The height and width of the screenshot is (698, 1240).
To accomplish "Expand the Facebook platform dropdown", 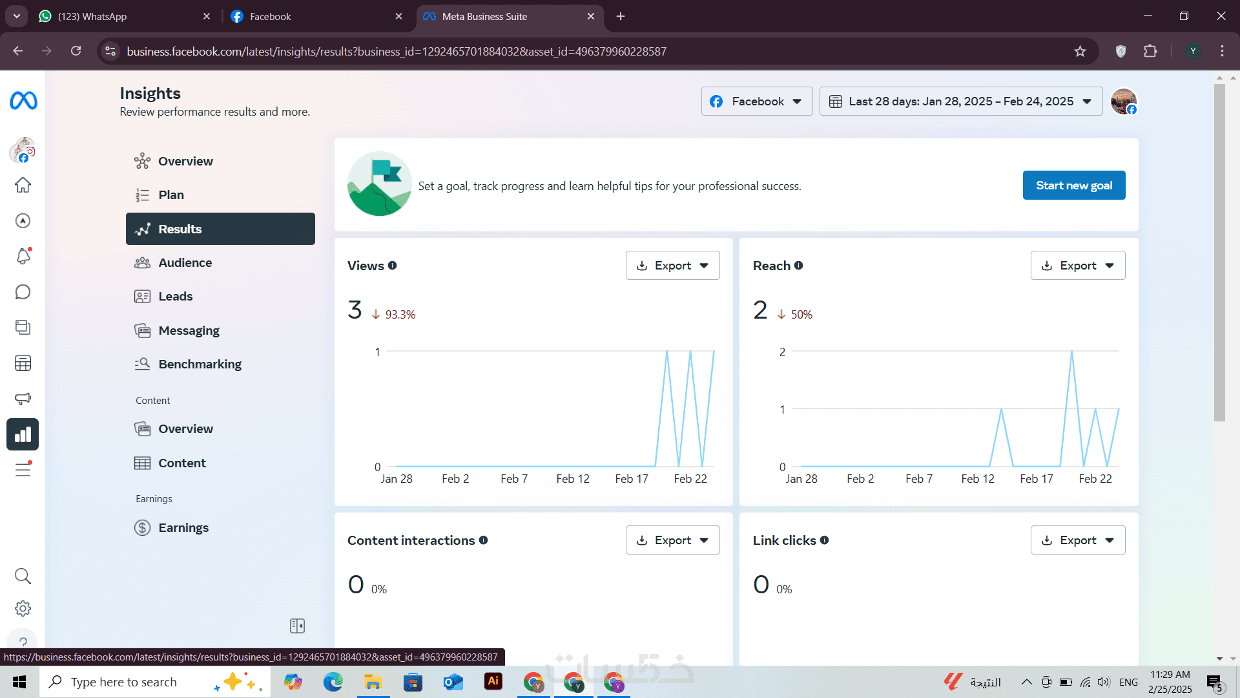I will coord(756,101).
